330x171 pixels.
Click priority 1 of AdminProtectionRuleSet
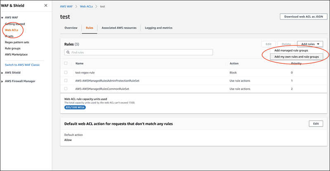point(292,81)
